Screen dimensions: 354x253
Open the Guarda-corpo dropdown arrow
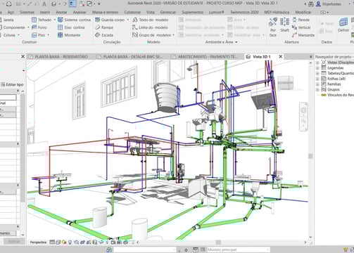coord(128,20)
